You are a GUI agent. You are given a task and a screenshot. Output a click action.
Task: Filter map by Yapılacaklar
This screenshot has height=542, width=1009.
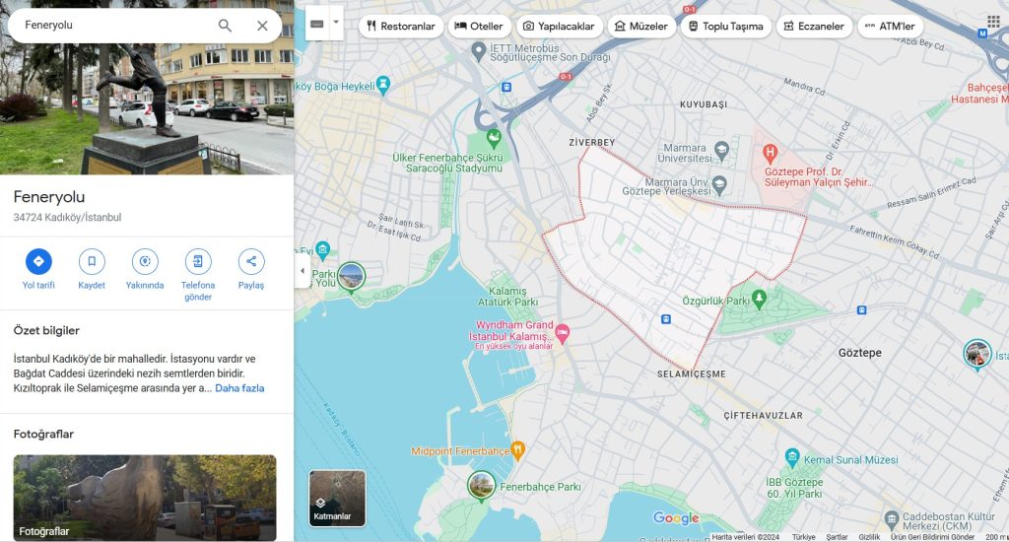click(560, 27)
